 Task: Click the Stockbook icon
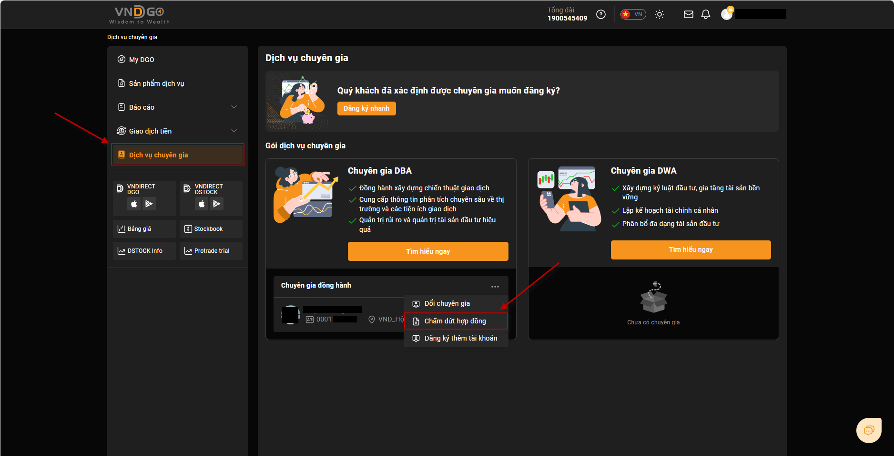point(188,229)
